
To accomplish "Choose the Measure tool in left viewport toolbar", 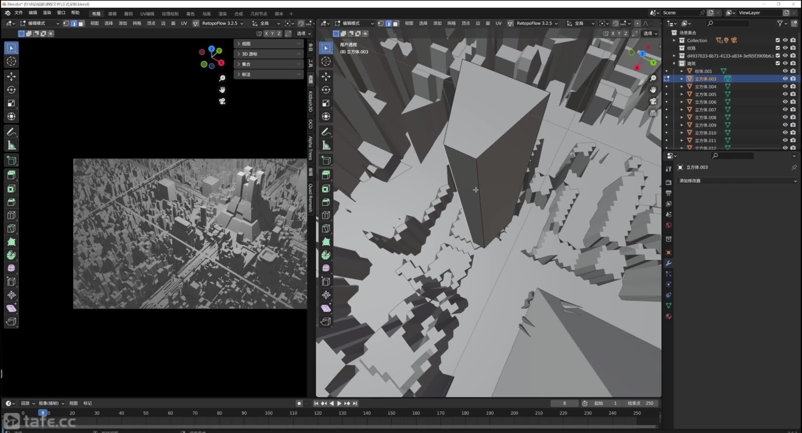I will pos(11,145).
